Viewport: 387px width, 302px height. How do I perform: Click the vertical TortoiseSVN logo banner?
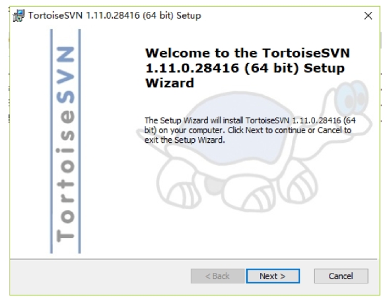coord(65,141)
